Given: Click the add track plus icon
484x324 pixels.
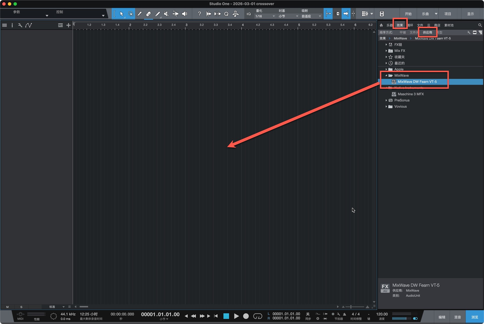Looking at the screenshot, I should click(68, 25).
